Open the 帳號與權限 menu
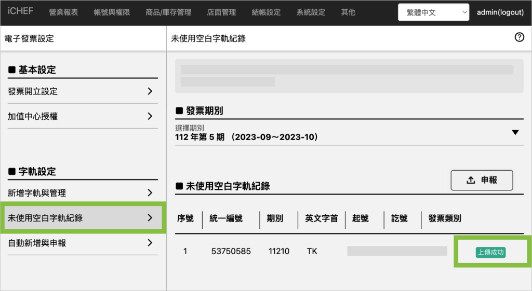 click(113, 12)
